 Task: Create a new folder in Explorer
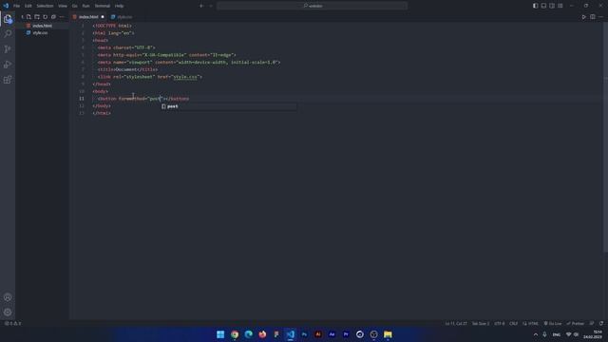[37, 17]
